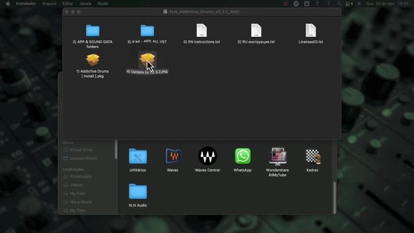Launch Wondershare AllMyTube app
This screenshot has height=233, width=414.
(278, 157)
